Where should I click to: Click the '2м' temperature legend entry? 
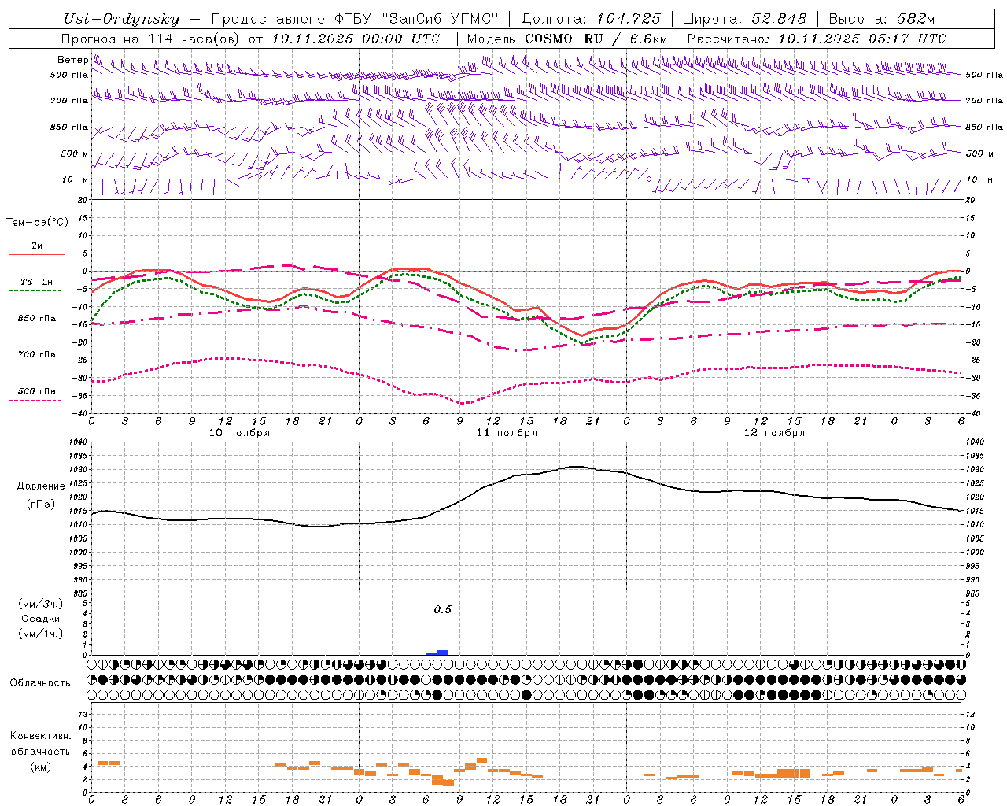click(x=36, y=246)
